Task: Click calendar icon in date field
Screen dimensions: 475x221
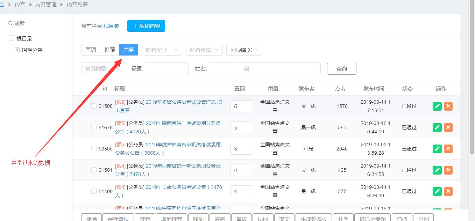Action: [246, 69]
